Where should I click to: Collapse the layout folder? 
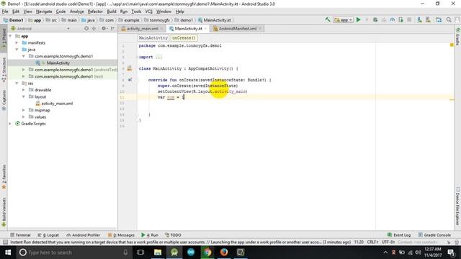24,96
